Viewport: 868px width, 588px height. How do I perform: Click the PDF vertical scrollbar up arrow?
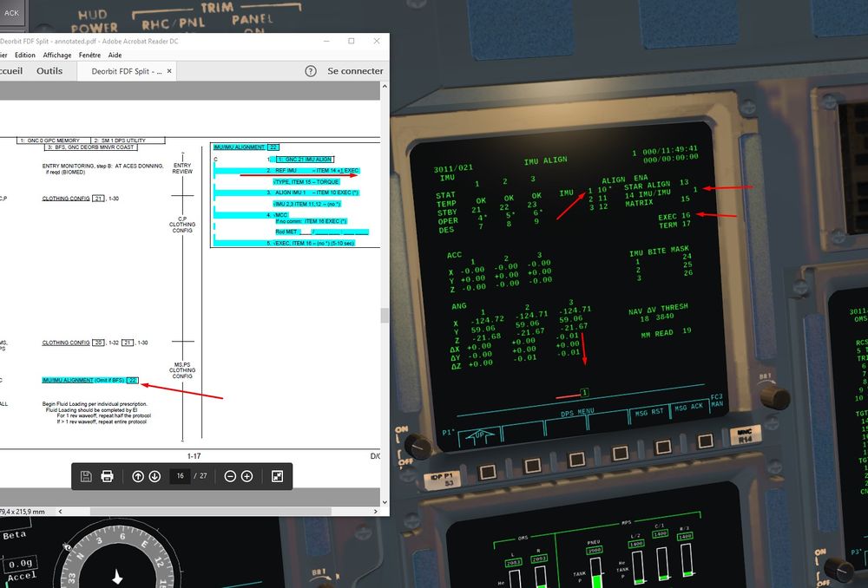tap(385, 87)
